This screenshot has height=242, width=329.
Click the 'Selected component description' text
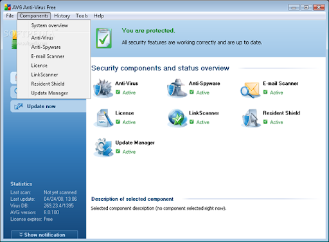(159, 209)
